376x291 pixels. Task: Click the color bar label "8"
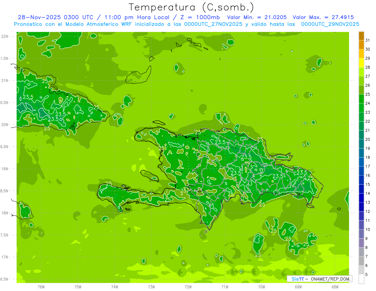(x=366, y=247)
